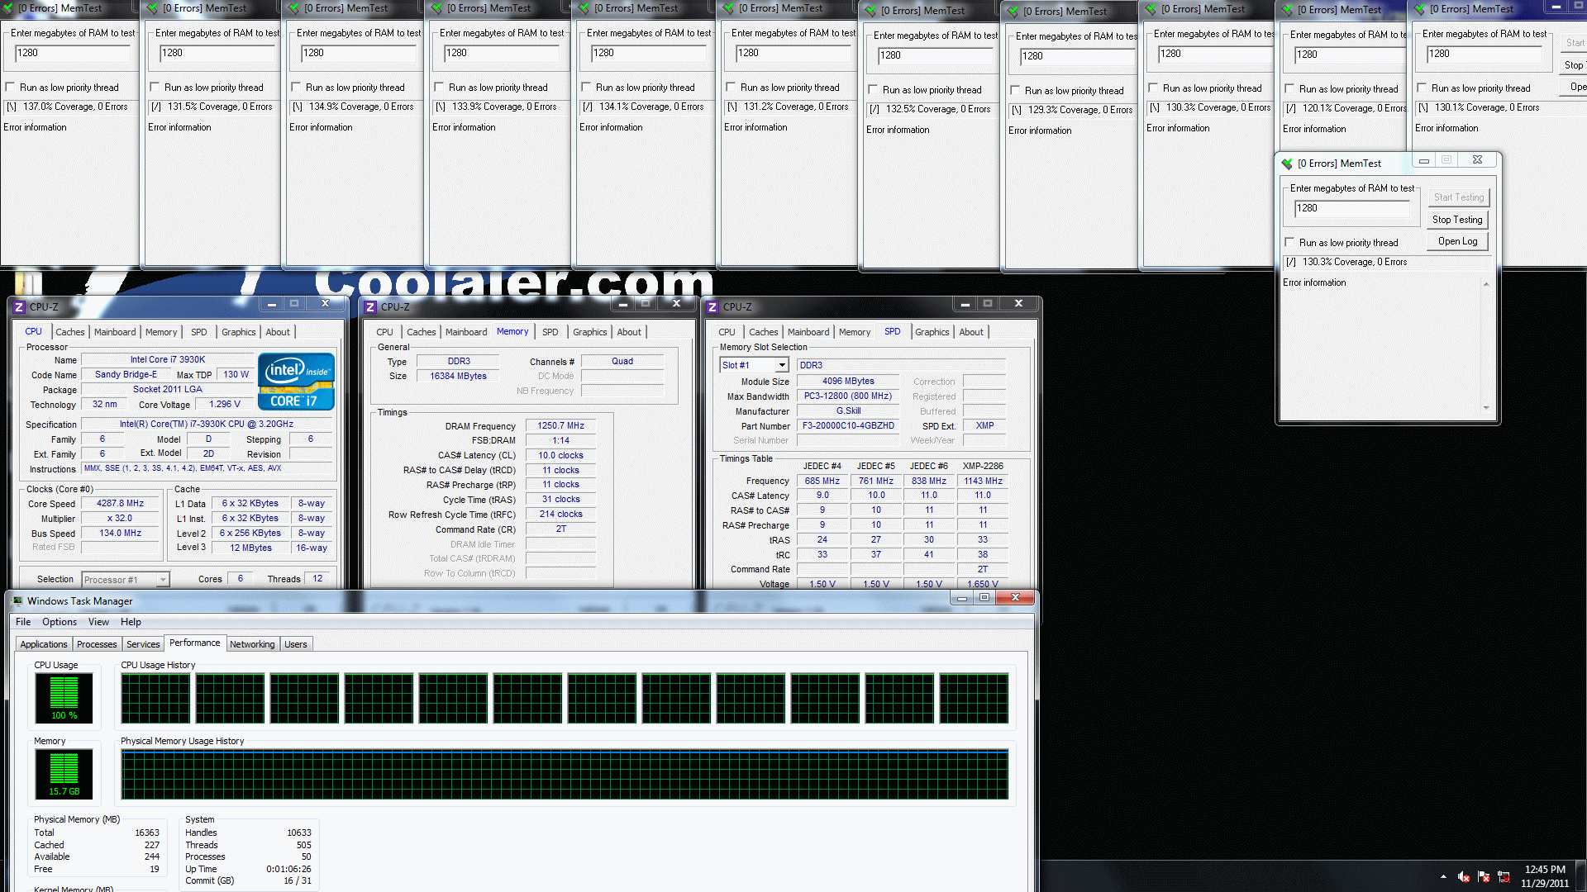Click title icon of MemTest window showing 137.0% coverage
This screenshot has width=1587, height=892.
pos(7,8)
